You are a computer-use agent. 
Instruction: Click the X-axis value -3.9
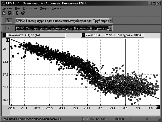[113, 108]
